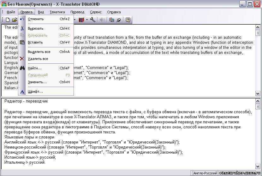Screen dimensions: 262x176
Task: Expand the dropdown arrow beside books icon
Action: pyautogui.click(x=87, y=20)
